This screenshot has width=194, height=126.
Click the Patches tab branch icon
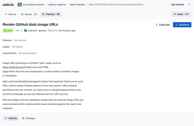[43, 14]
